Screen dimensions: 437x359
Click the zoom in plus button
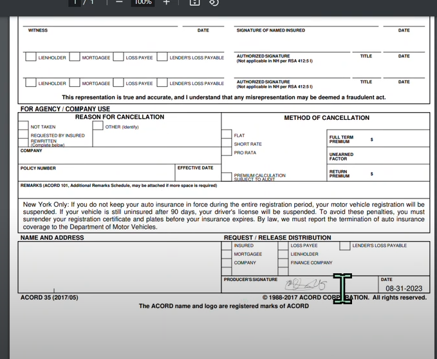tap(167, 2)
